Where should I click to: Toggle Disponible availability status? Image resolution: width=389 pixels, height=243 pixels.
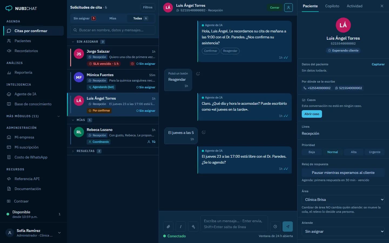pos(33,214)
